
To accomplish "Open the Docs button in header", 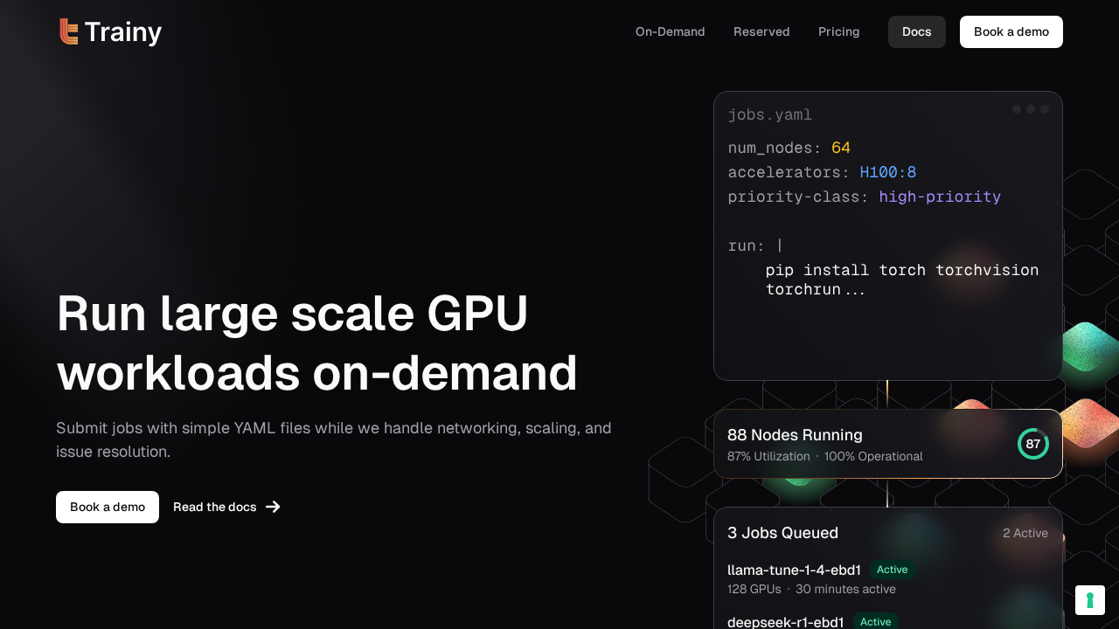I will point(916,31).
